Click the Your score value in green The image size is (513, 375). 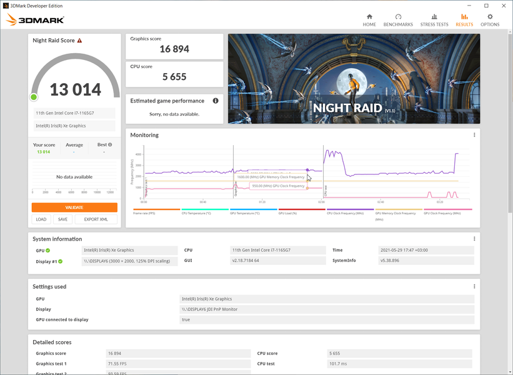pyautogui.click(x=44, y=152)
